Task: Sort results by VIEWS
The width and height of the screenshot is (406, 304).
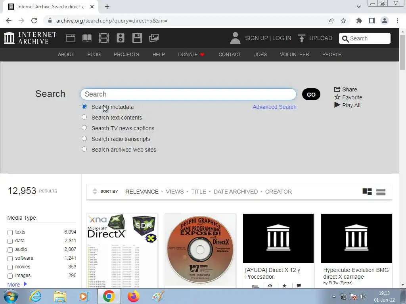Action: click(175, 192)
